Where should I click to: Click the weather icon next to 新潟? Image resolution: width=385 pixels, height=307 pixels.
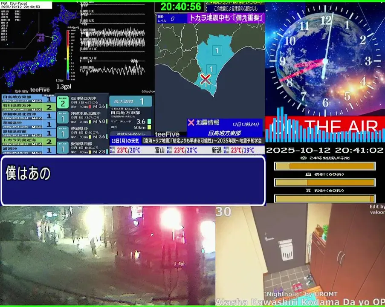tap(226, 150)
